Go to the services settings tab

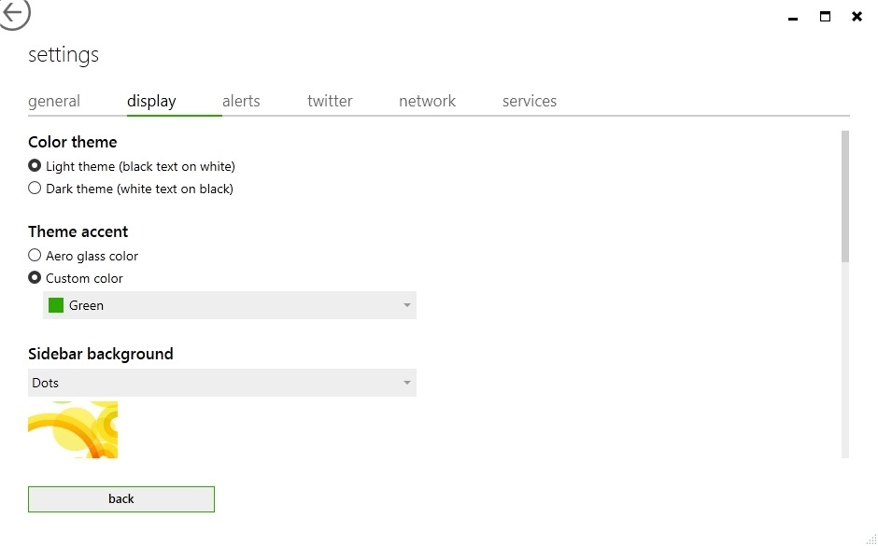529,101
